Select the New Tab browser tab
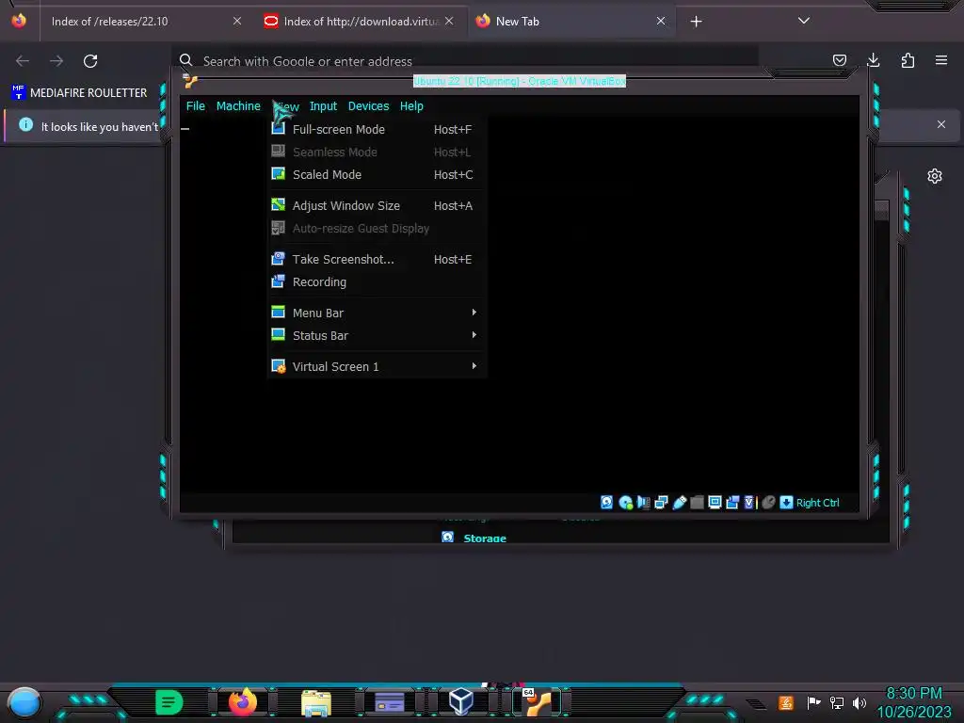This screenshot has width=964, height=723. tap(570, 21)
